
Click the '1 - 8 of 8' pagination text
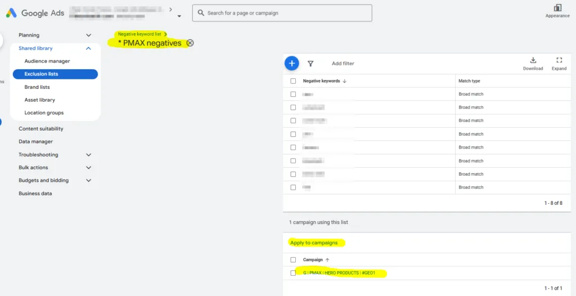coord(553,203)
